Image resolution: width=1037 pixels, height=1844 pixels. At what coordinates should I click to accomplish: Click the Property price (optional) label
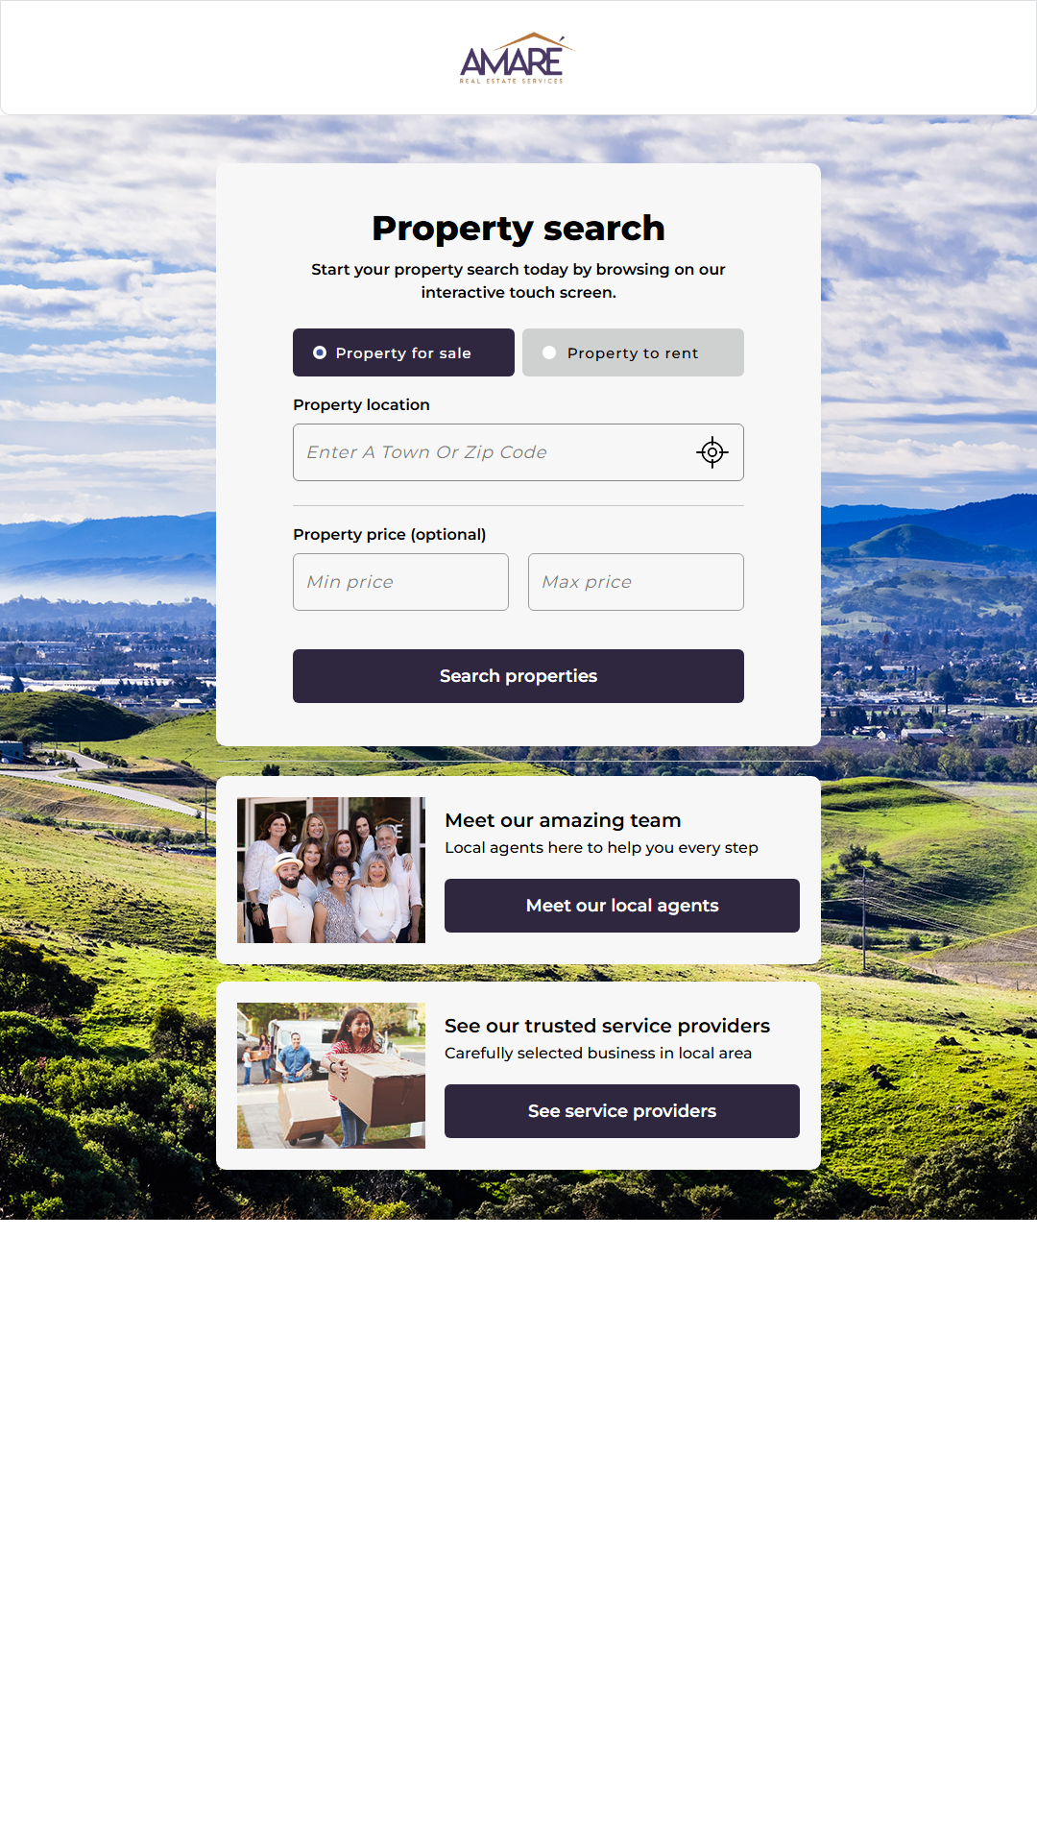389,535
